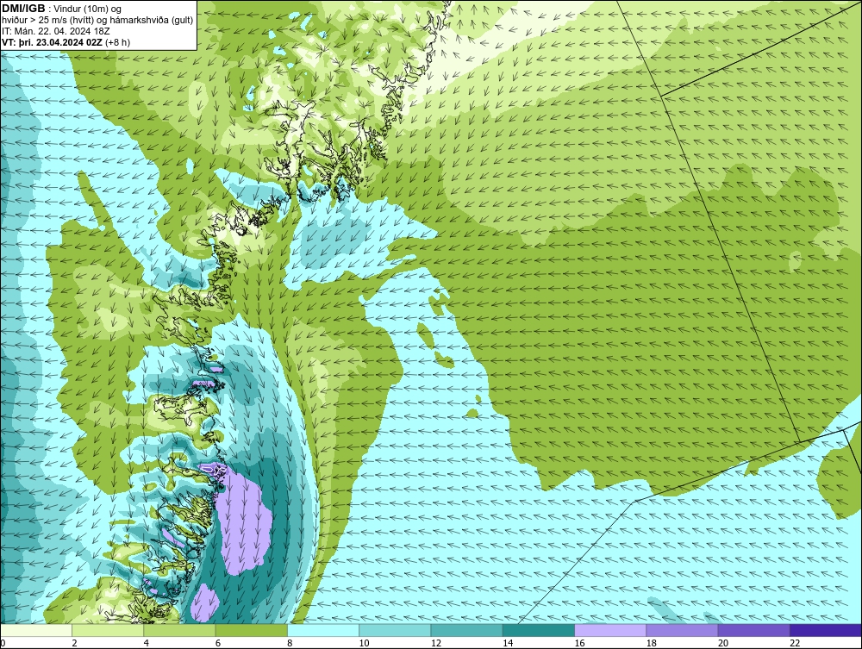Click the legend scale label '6'
Image resolution: width=862 pixels, height=649 pixels.
[x=218, y=643]
